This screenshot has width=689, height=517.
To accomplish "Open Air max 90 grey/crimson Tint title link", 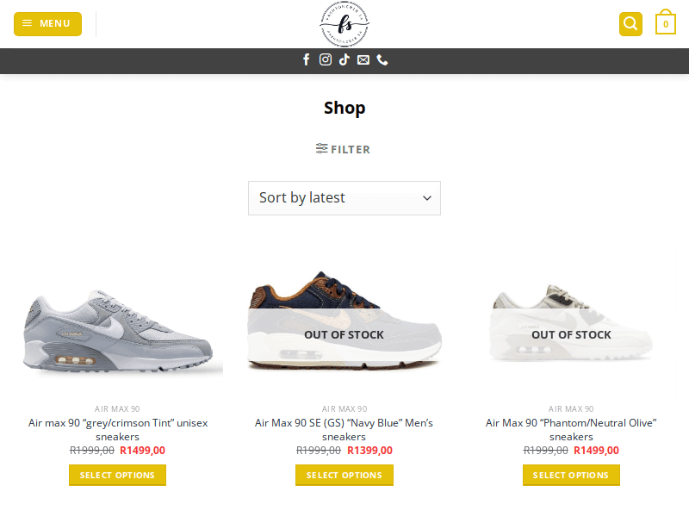I will click(117, 429).
